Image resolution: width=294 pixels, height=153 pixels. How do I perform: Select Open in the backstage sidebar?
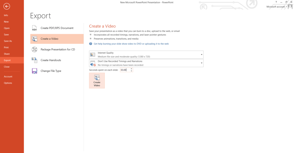[x=7, y=28]
